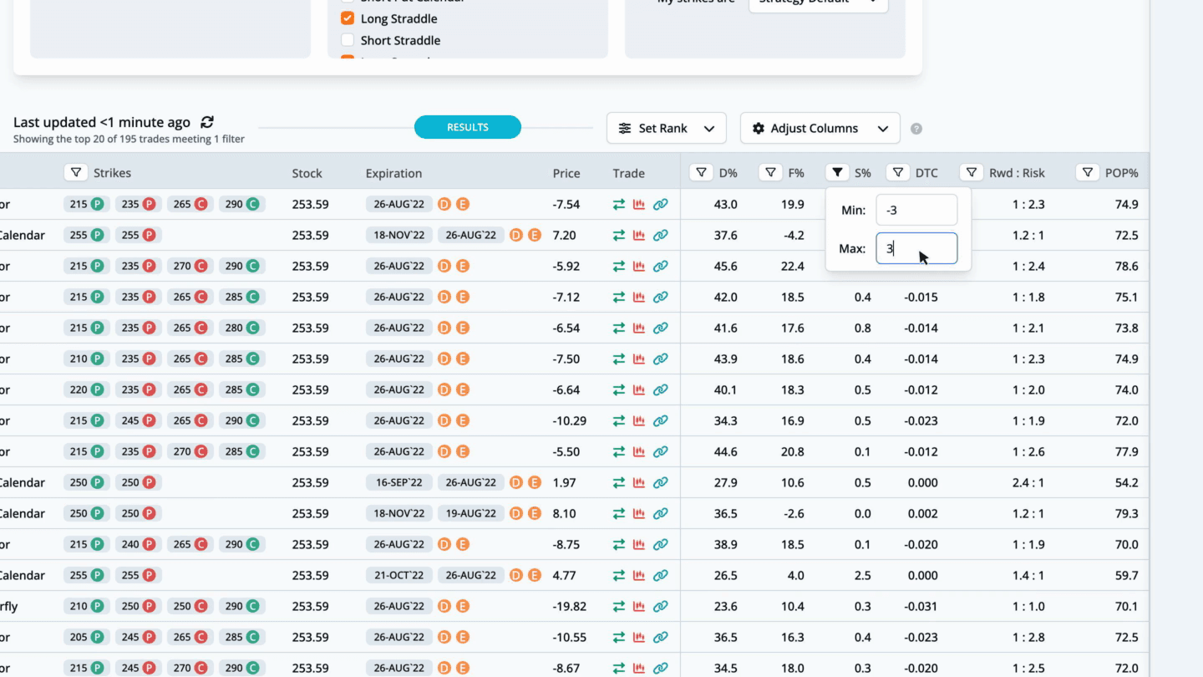Open the F% column filter
Image resolution: width=1203 pixels, height=677 pixels.
click(x=770, y=173)
